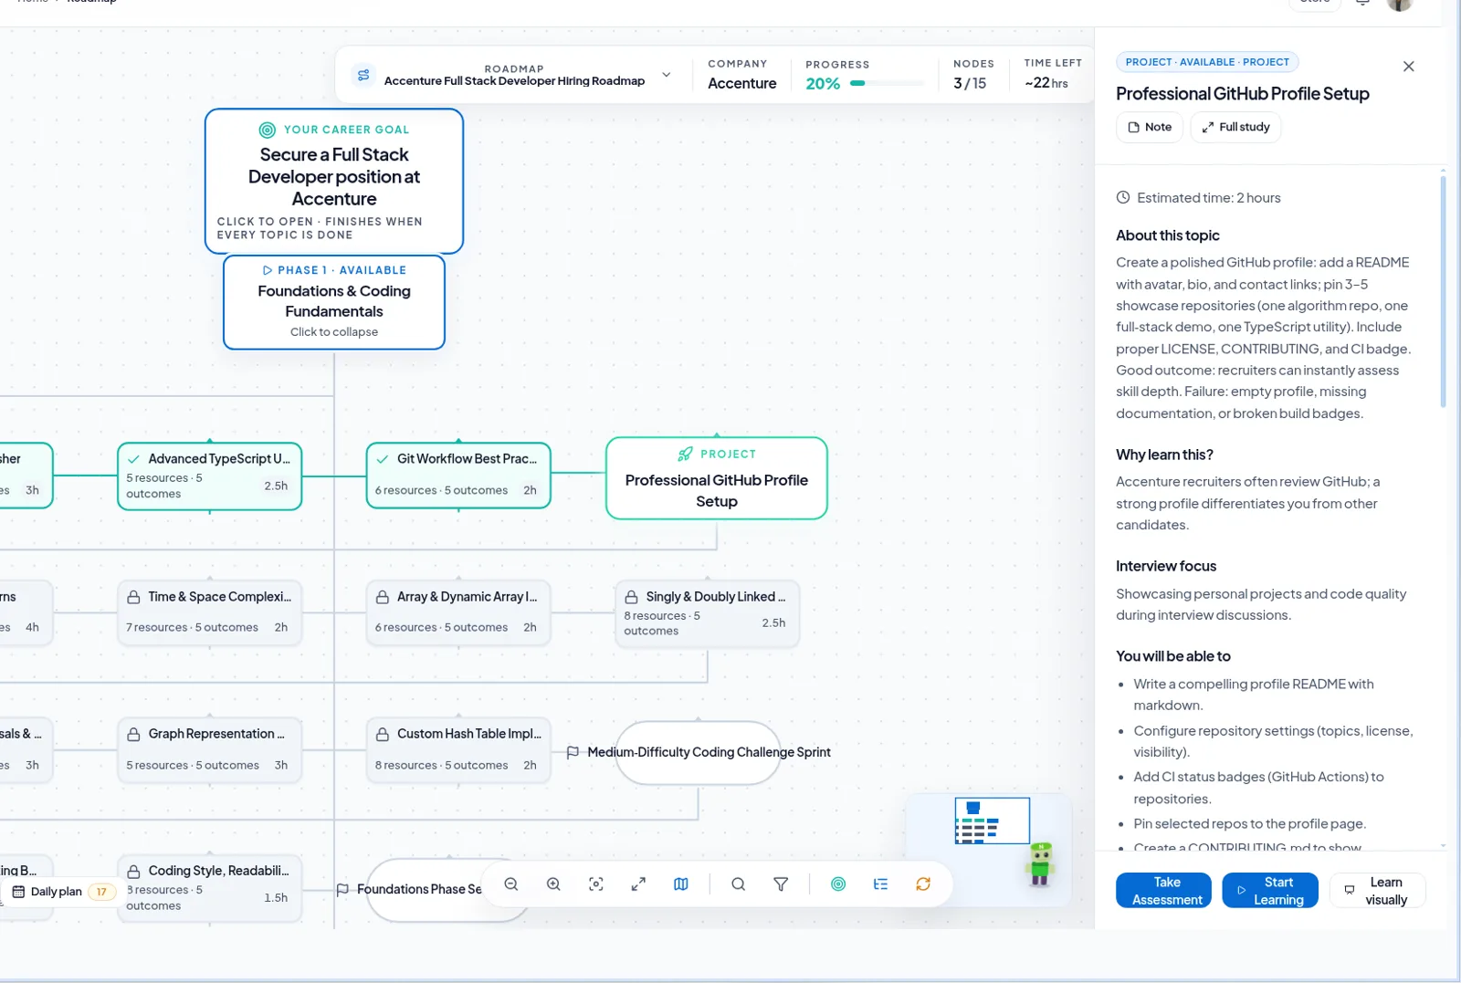Image resolution: width=1461 pixels, height=983 pixels.
Task: Open the career goal card
Action: pos(334,181)
